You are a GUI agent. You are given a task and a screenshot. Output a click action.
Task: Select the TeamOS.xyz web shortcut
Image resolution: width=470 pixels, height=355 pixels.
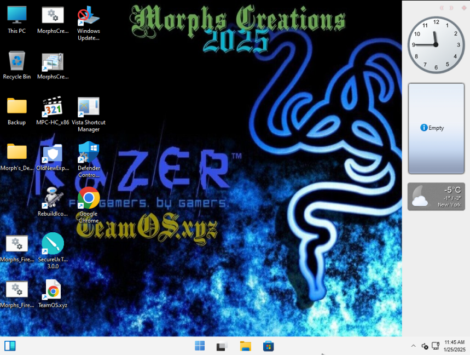[x=53, y=294]
